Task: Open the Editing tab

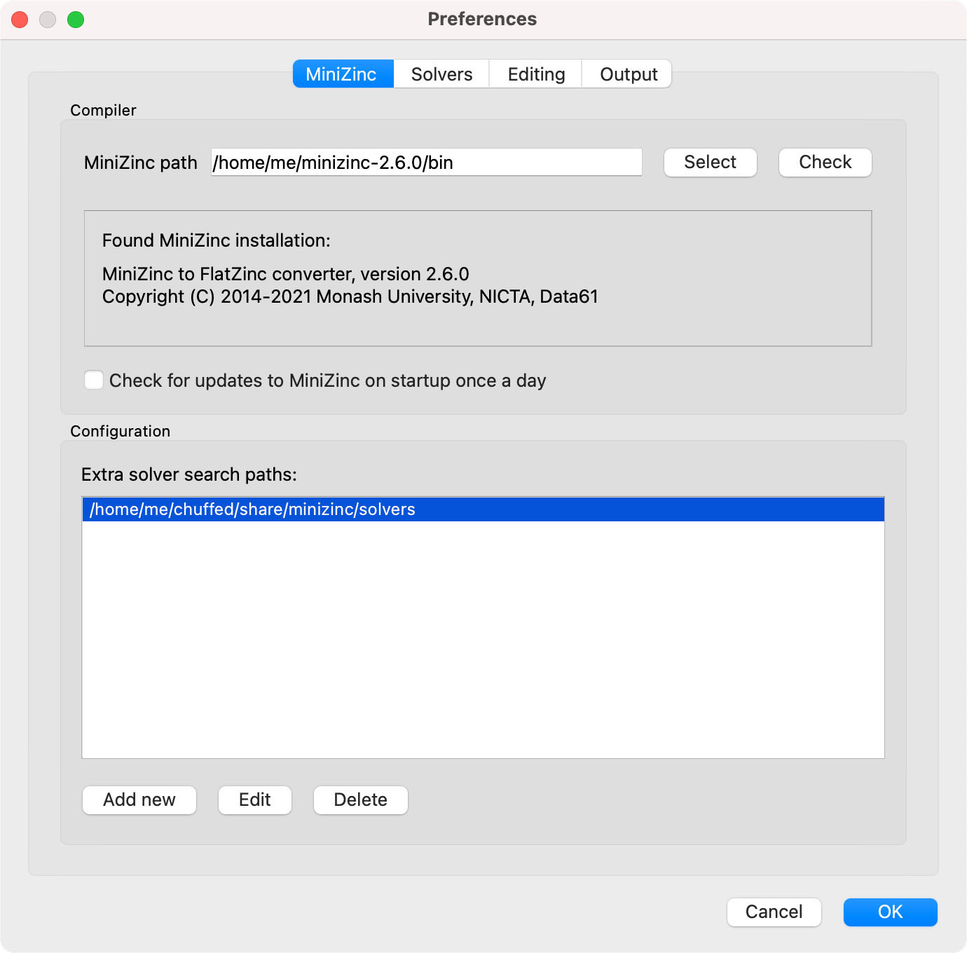Action: click(536, 74)
